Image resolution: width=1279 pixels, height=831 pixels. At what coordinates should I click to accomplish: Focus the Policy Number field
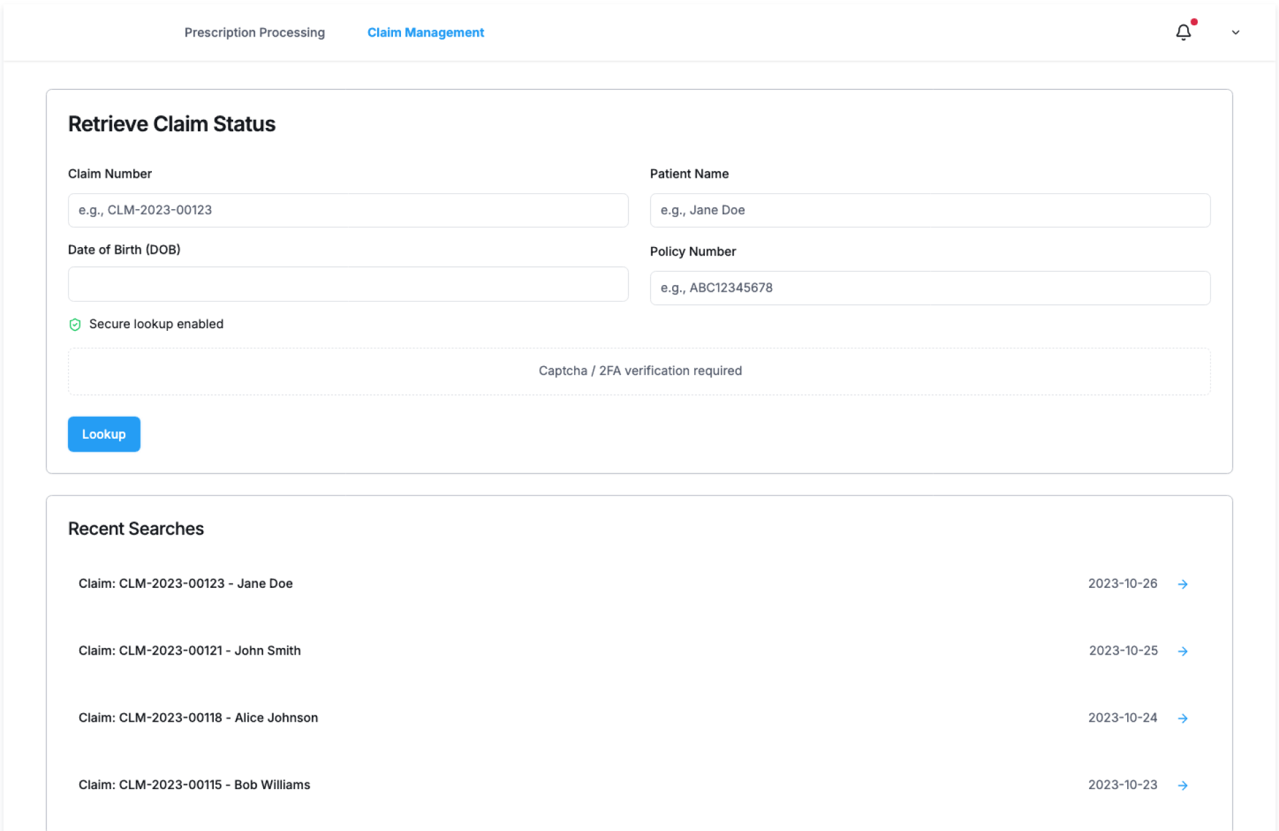[930, 288]
